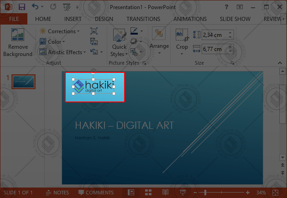Collapse the ribbon with the caret
This screenshot has width=287, height=198.
click(280, 63)
